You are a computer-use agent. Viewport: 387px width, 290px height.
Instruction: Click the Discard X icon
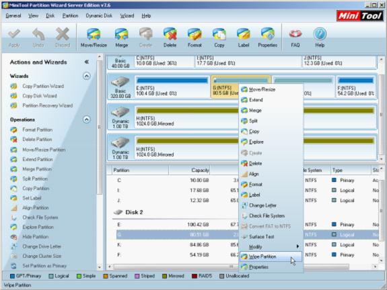[63, 38]
